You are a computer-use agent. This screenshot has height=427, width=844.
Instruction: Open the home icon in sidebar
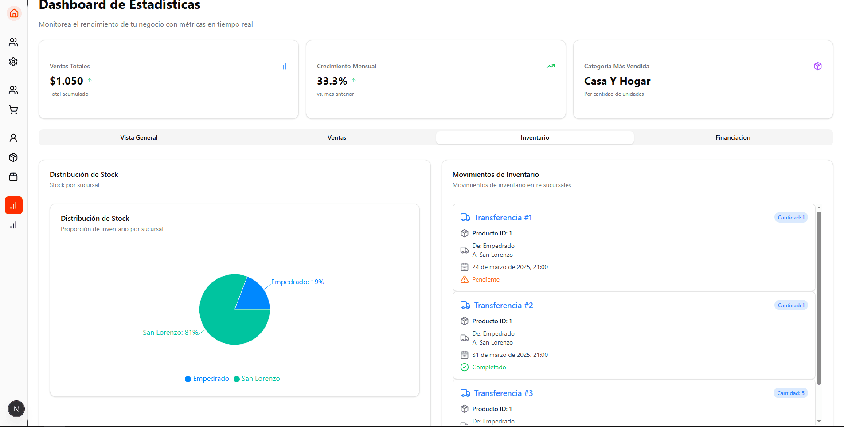(x=14, y=13)
